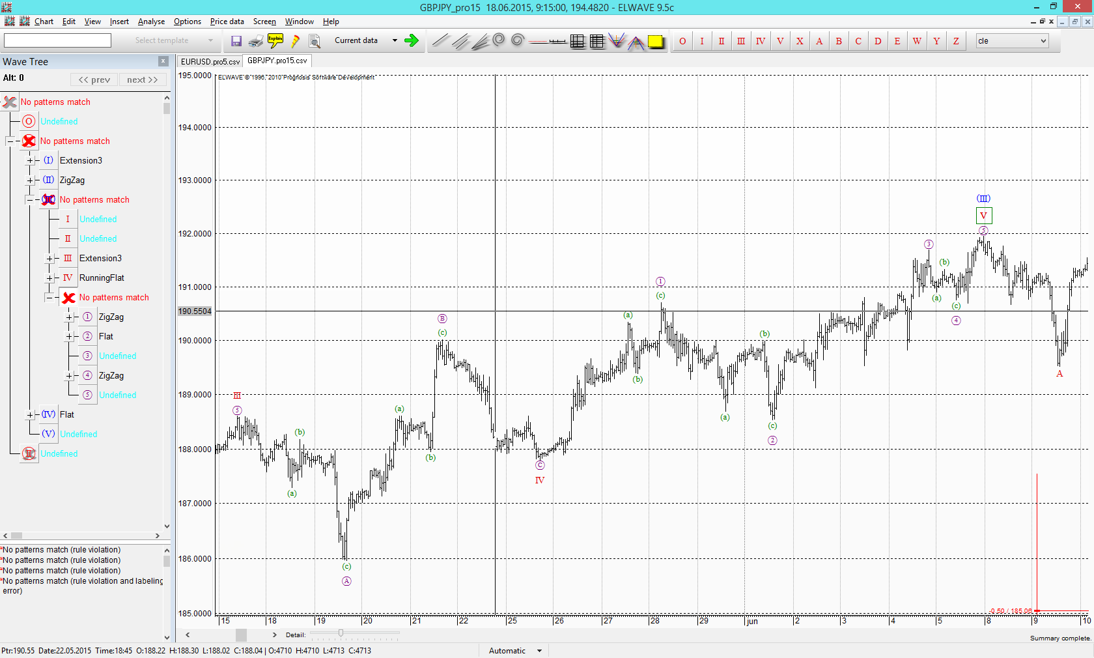Click the wave label Z button
Screen dimensions: 1094x658
coord(956,41)
